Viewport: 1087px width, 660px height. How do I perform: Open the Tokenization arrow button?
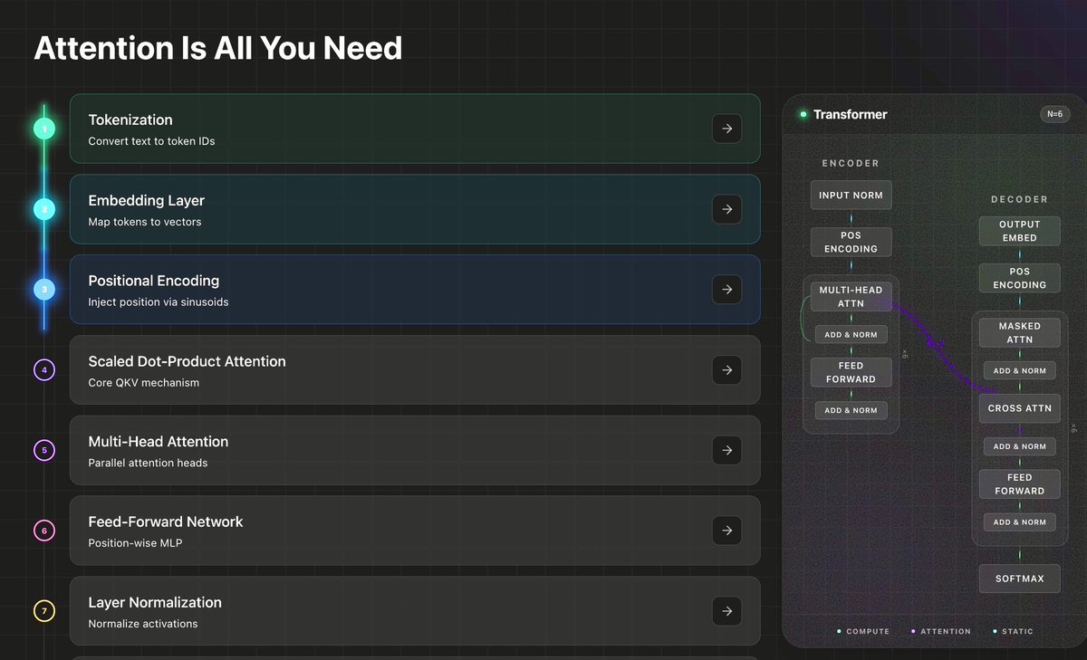tap(726, 129)
